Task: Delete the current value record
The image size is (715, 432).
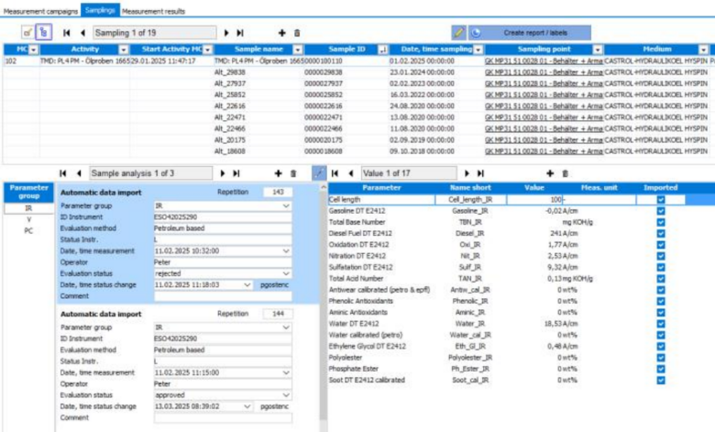Action: [565, 173]
